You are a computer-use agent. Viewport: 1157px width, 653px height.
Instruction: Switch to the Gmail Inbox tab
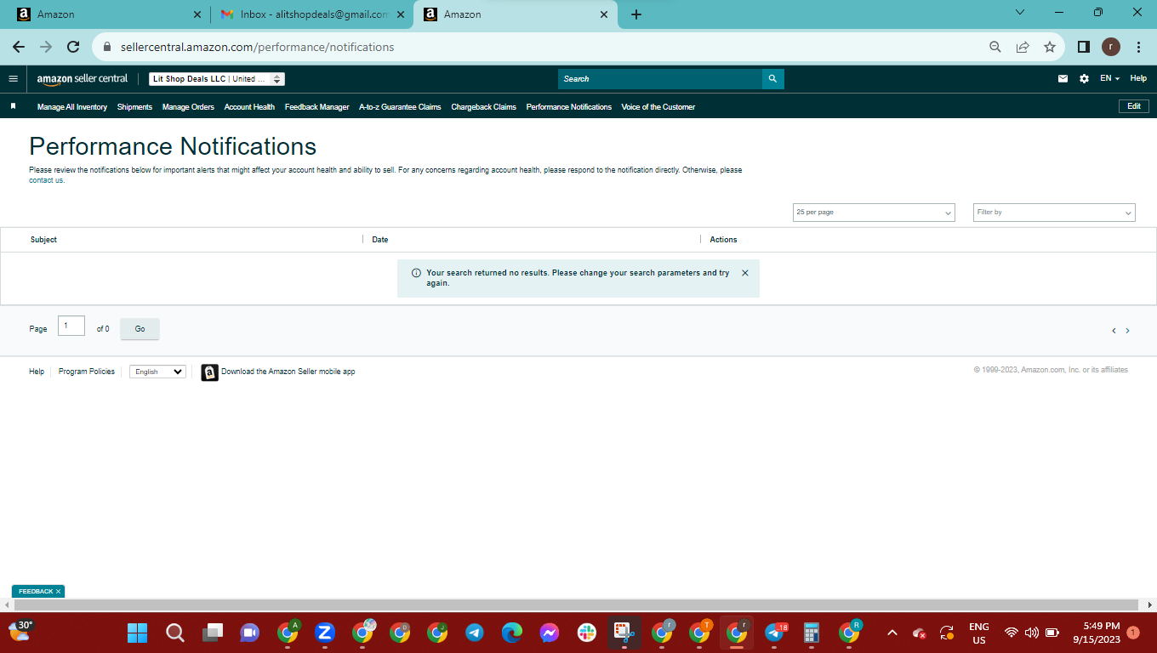coord(312,14)
